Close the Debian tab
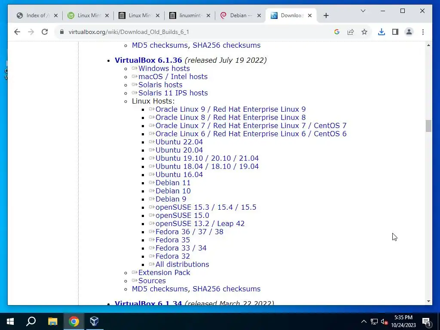 pos(259,15)
